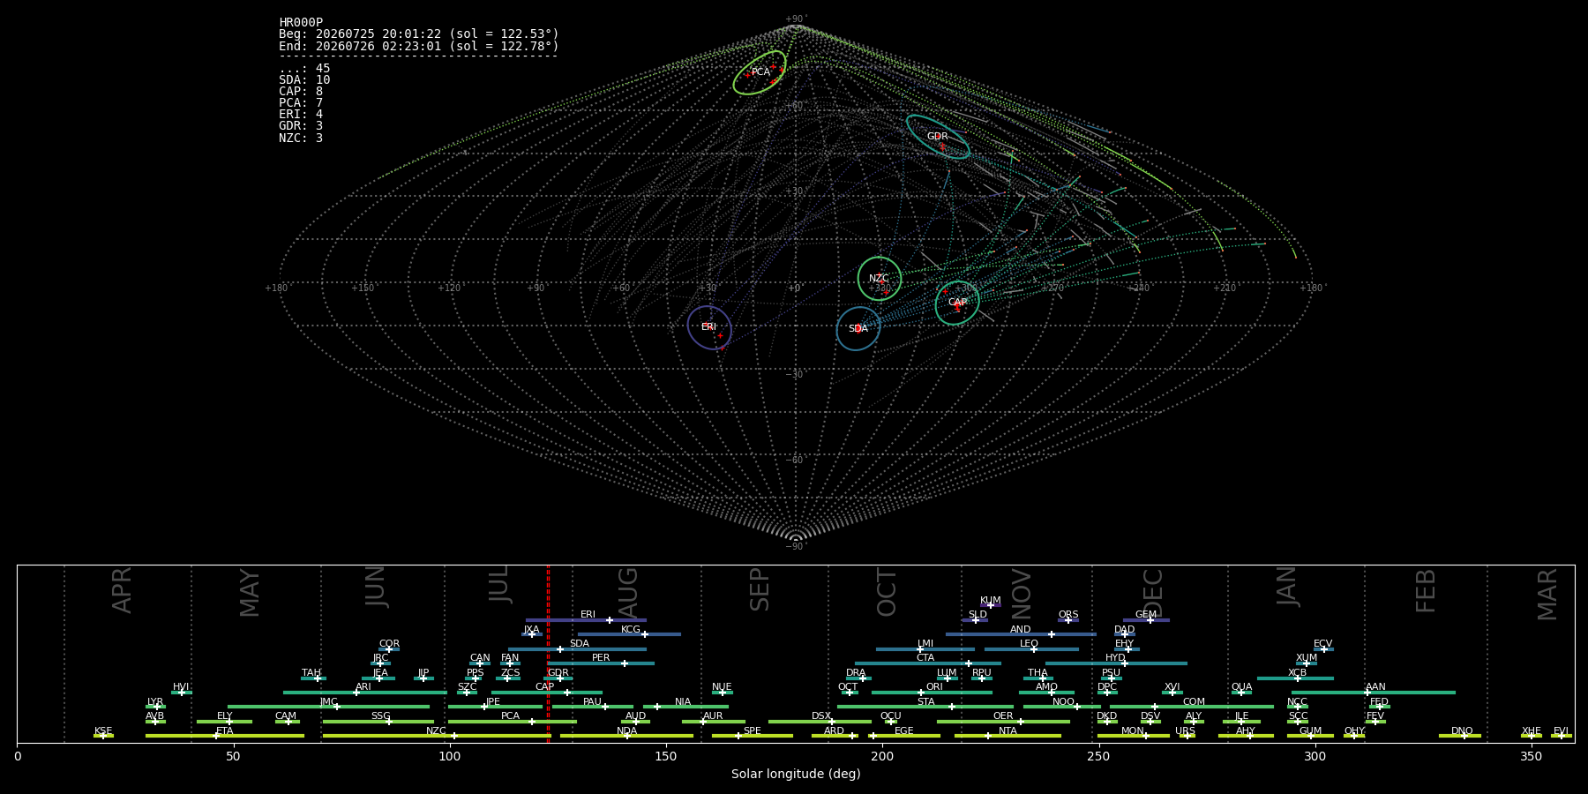Click the red dashed current-date line
This screenshot has height=794, width=1588.
click(x=548, y=654)
